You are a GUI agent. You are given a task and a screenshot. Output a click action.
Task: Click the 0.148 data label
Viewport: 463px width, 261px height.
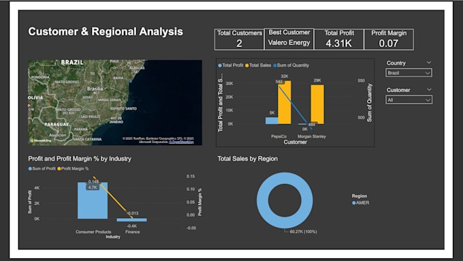click(x=93, y=181)
